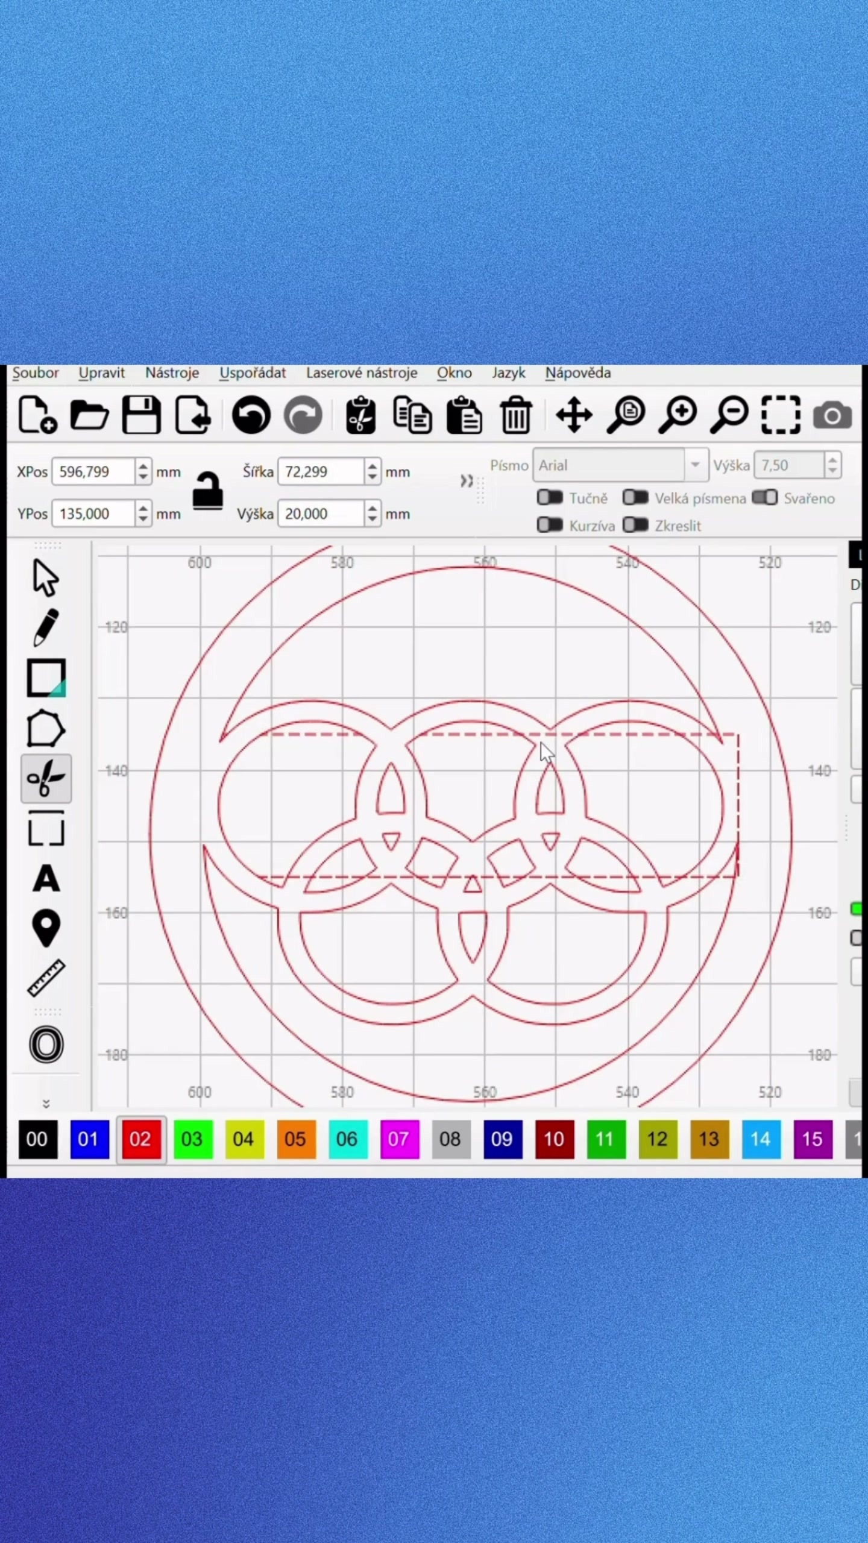
Task: Toggle the Velká písmena switch
Action: [635, 498]
